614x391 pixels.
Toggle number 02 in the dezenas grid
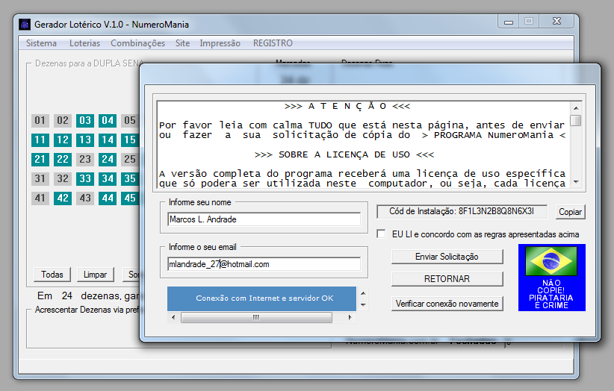point(63,120)
